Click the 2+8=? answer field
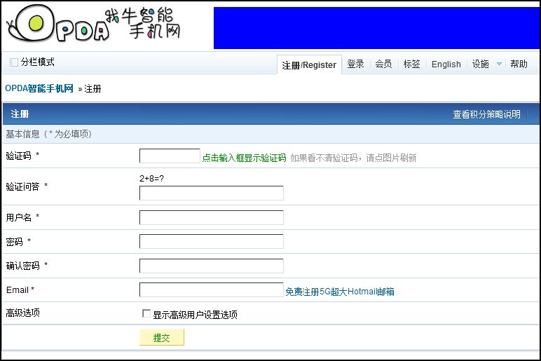This screenshot has width=541, height=361. click(x=212, y=193)
